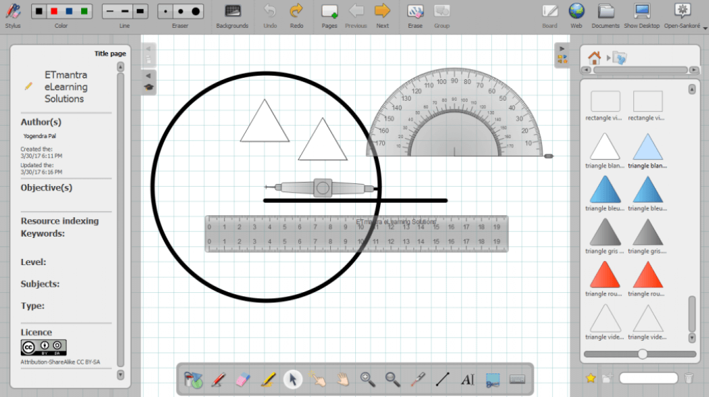Pick the blue pen color
This screenshot has width=709, height=397.
pyautogui.click(x=69, y=11)
